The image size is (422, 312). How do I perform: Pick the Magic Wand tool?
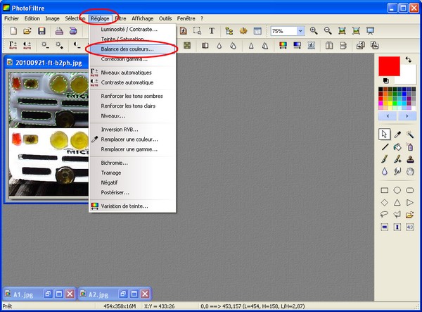(x=410, y=135)
